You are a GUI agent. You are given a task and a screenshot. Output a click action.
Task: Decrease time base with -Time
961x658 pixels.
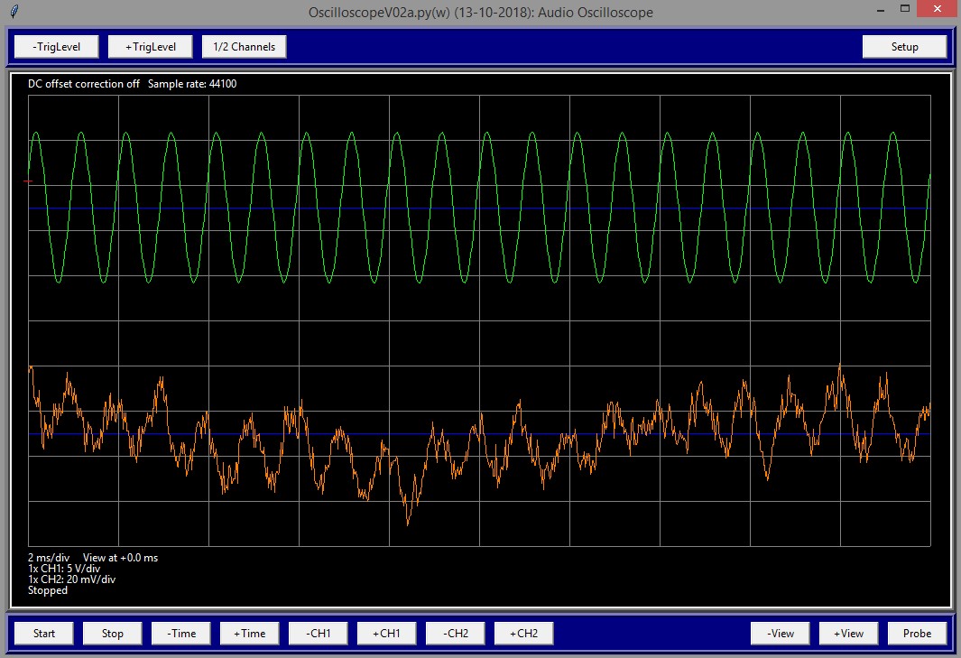[x=181, y=633]
